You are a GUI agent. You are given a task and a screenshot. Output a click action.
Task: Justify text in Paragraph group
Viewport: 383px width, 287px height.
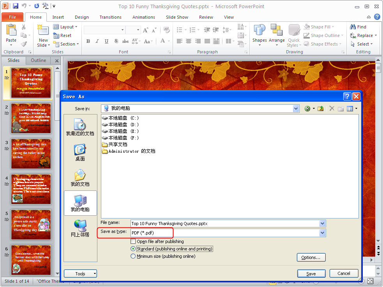(x=207, y=41)
